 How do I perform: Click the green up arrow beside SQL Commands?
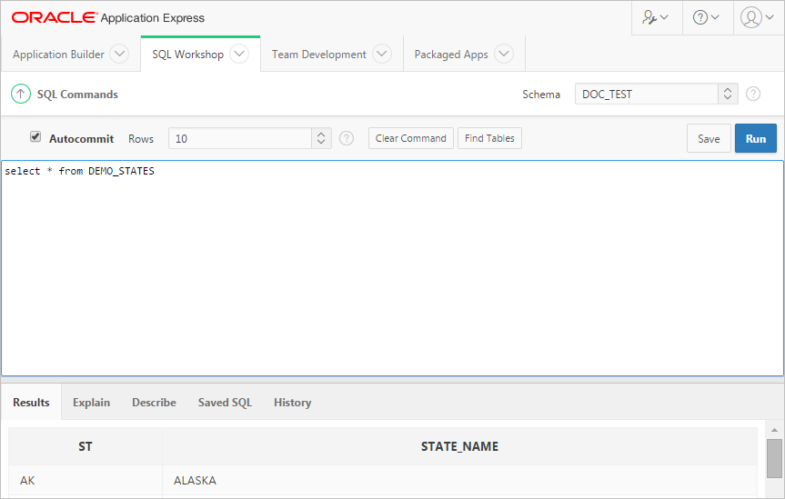20,94
